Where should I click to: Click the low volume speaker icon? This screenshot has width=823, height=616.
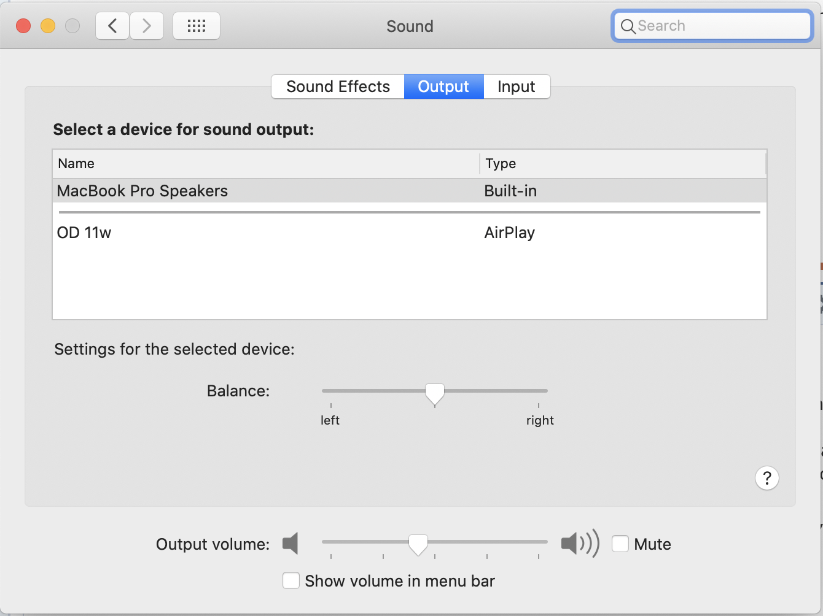(291, 544)
